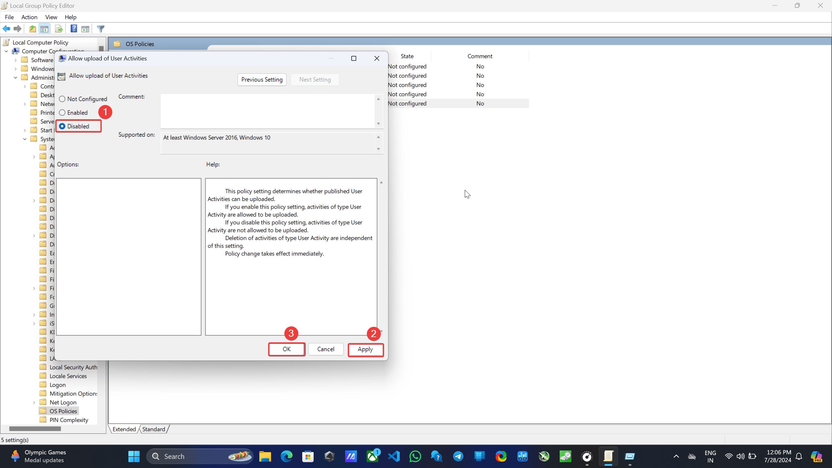Switch to the Extended tab
This screenshot has height=468, width=832.
coord(124,429)
